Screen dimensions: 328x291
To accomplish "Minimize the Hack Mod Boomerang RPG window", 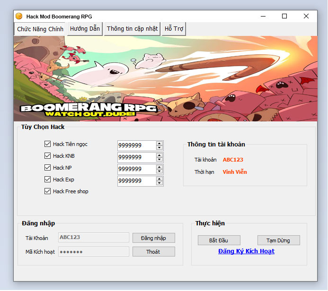I will click(263, 16).
